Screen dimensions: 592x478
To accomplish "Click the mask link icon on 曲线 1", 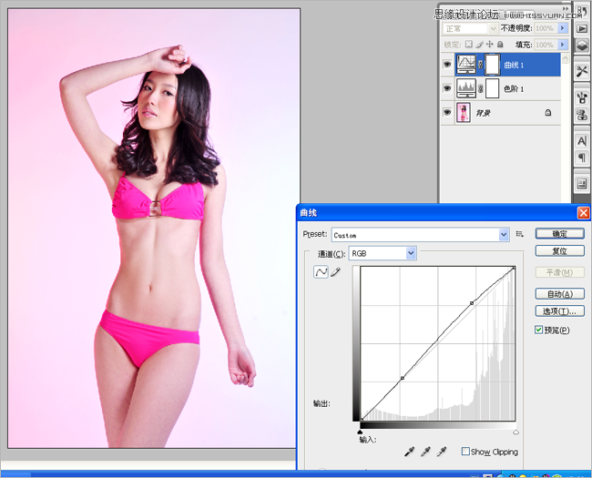I will tap(481, 65).
